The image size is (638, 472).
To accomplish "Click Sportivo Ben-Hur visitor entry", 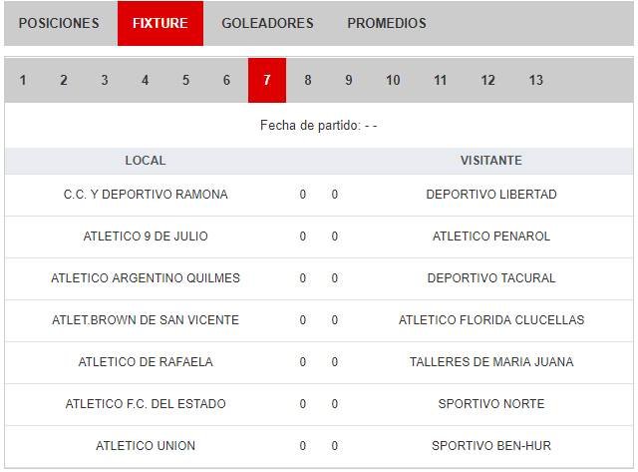I will (x=491, y=446).
